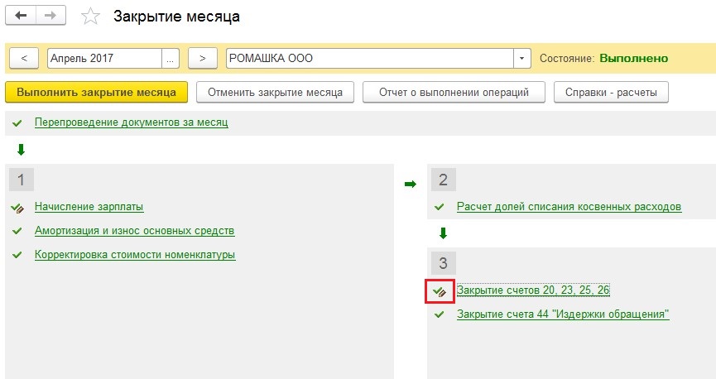The height and width of the screenshot is (379, 716).
Task: Click the organization field 'РОМАШКА ООО'
Action: click(370, 59)
